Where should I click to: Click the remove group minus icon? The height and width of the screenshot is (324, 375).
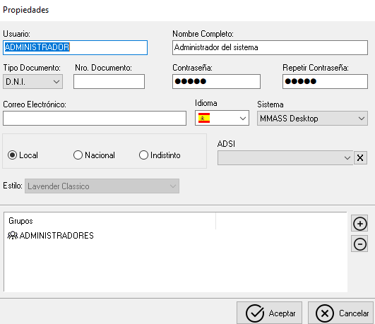[359, 244]
